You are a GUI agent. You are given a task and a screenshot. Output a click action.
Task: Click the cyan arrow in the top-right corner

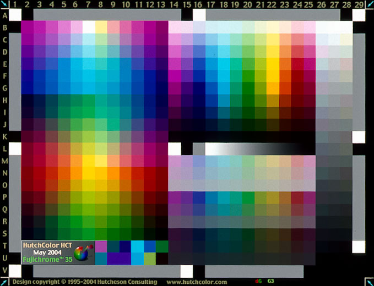pos(370,4)
